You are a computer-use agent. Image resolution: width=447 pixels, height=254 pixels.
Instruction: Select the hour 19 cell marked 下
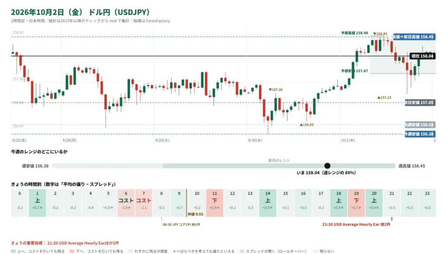[356, 203]
